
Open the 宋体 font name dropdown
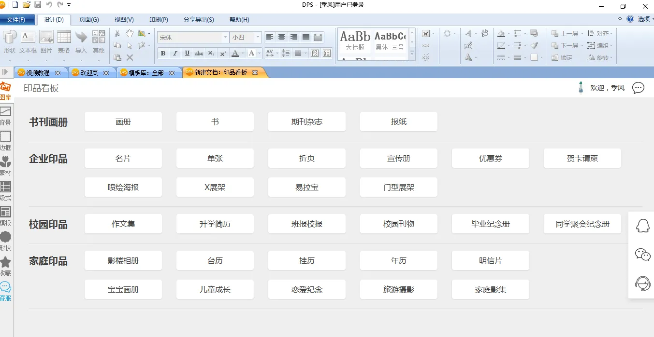coord(225,37)
